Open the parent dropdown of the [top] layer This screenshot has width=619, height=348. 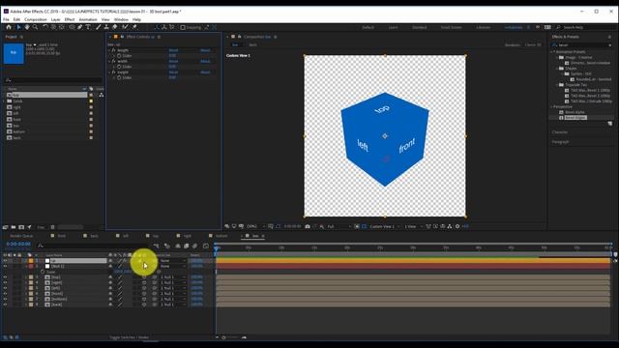pyautogui.click(x=173, y=277)
